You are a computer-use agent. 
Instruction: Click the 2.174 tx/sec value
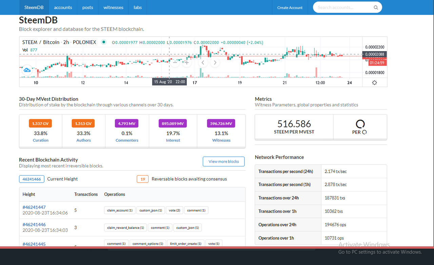[x=336, y=171]
